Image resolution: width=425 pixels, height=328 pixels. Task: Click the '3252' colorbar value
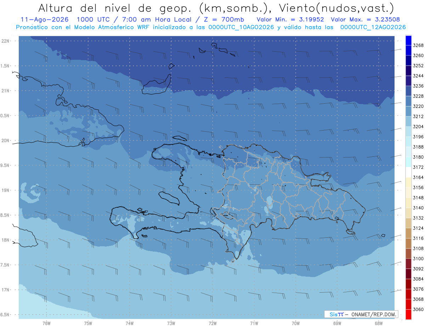click(x=418, y=66)
